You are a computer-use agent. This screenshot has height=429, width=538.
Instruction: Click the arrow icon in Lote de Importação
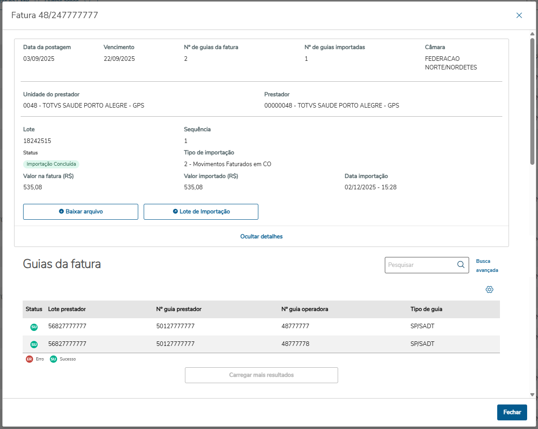[x=175, y=212]
